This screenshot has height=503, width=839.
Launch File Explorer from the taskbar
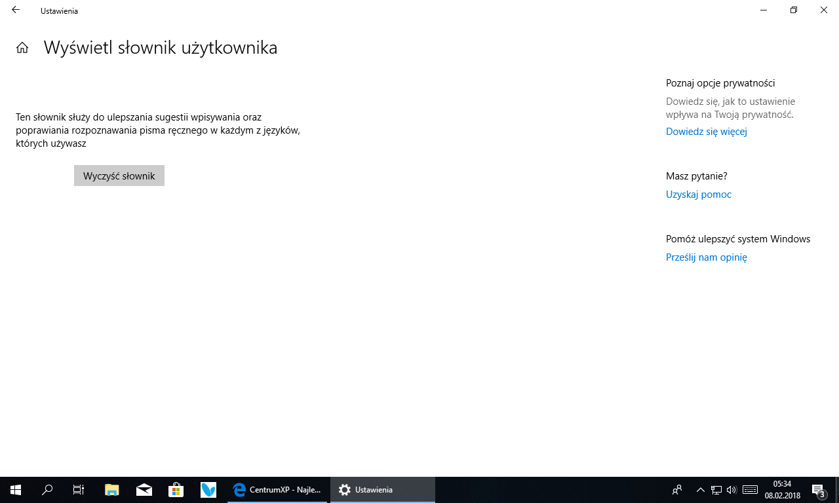(112, 490)
